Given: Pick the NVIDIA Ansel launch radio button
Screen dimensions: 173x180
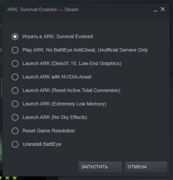Looking at the screenshot, I should pyautogui.click(x=15, y=77).
